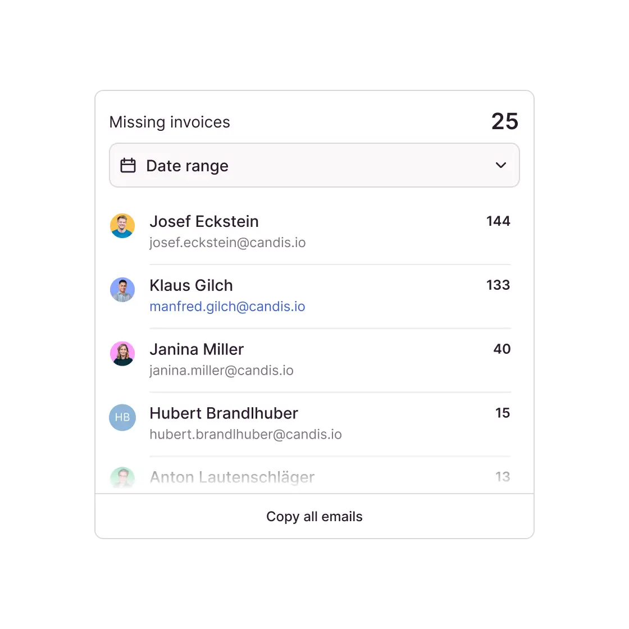The height and width of the screenshot is (629, 629).
Task: Click the janina.miller@candis.io email address
Action: (x=221, y=371)
